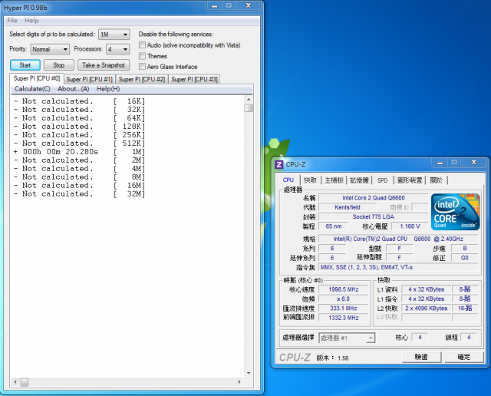491x396 pixels.
Task: Click Take a Snapshot button
Action: coord(104,65)
